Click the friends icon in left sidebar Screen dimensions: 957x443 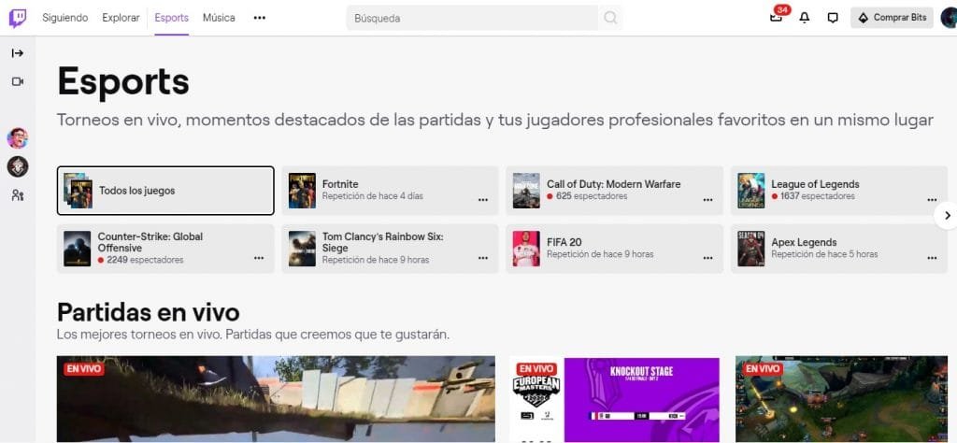coord(18,195)
